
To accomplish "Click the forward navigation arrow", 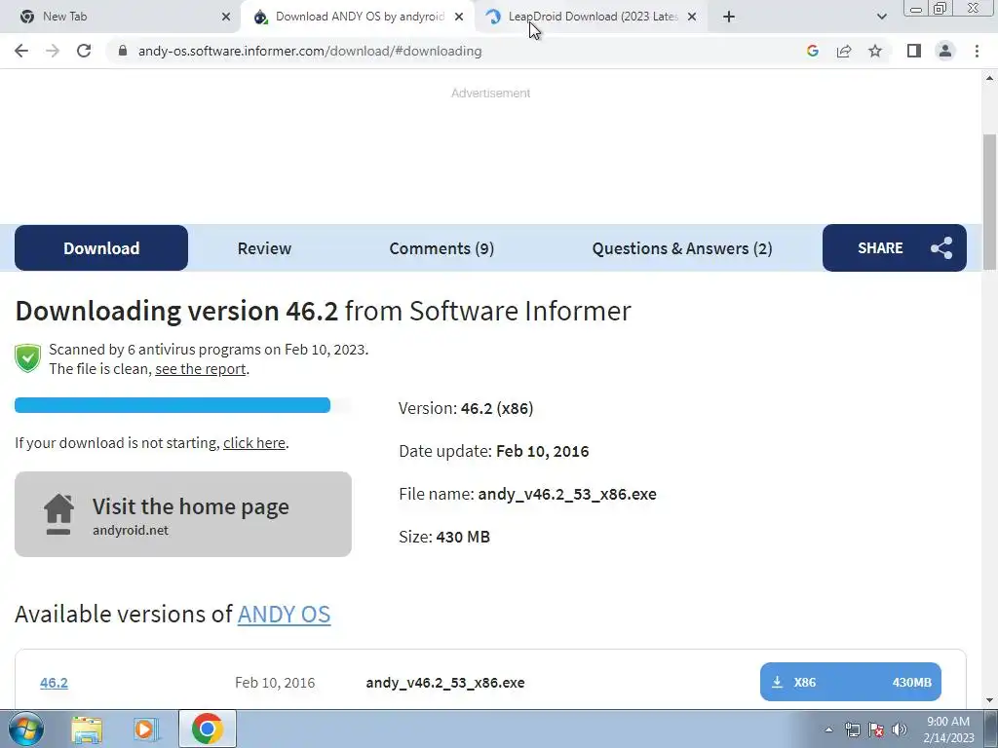I will point(53,51).
